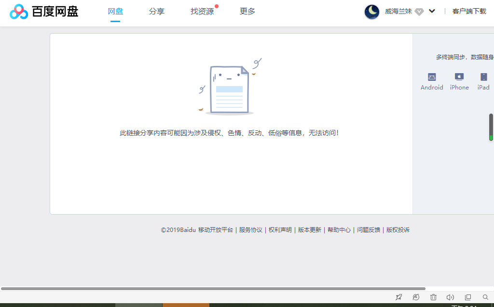Click the speaker volume icon in bottom toolbar
494x307 pixels.
450,297
